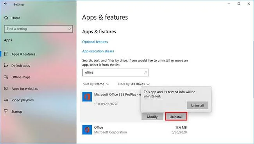Click the search magnifier in app list box
The width and height of the screenshot is (254, 144).
tap(145, 73)
